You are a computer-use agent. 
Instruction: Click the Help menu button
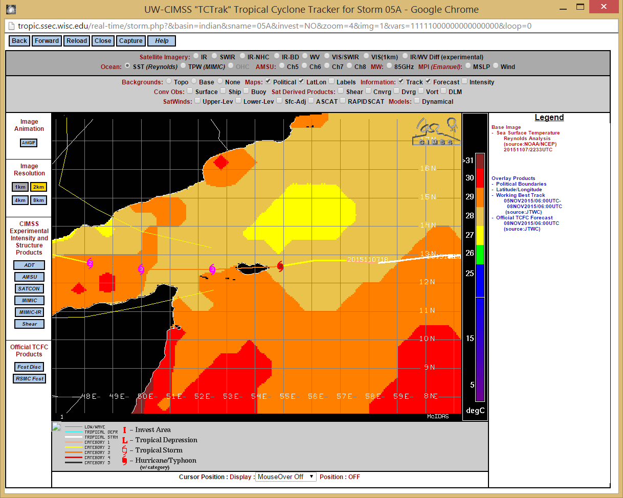(x=162, y=41)
